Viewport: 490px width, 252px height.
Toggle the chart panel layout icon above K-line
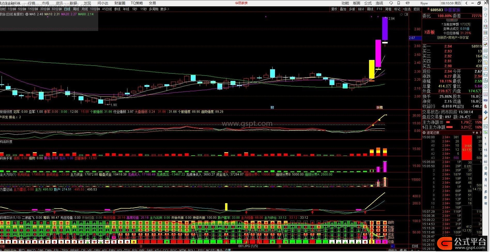tap(406, 14)
